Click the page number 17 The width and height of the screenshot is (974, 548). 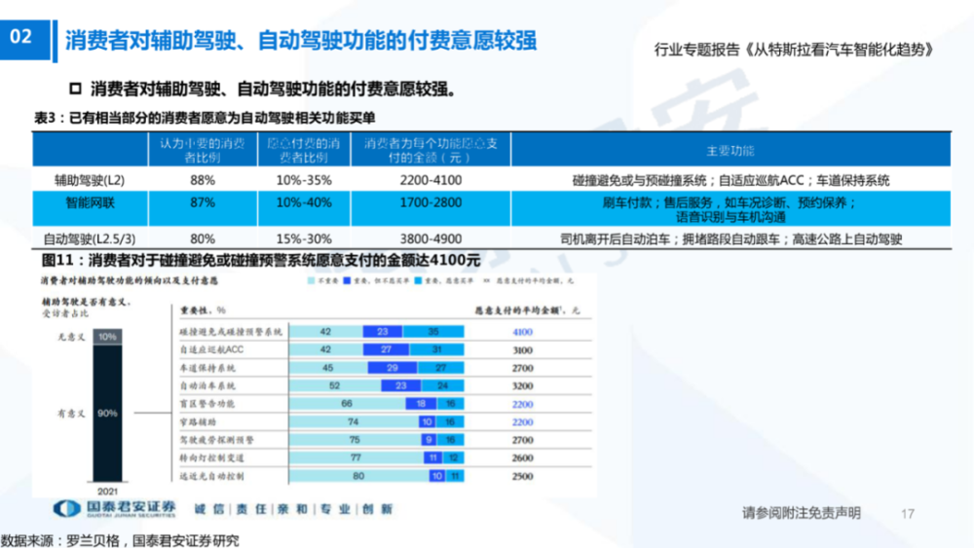(x=908, y=513)
